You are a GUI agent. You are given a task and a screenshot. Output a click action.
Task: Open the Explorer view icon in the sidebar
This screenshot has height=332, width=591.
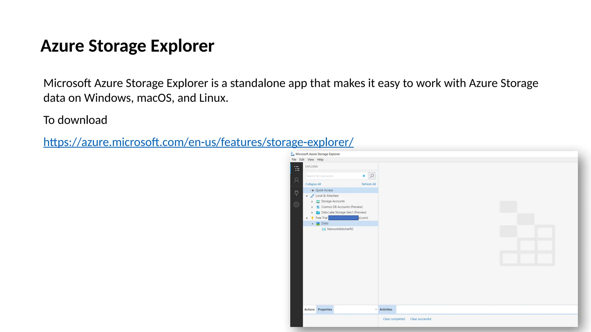[297, 168]
